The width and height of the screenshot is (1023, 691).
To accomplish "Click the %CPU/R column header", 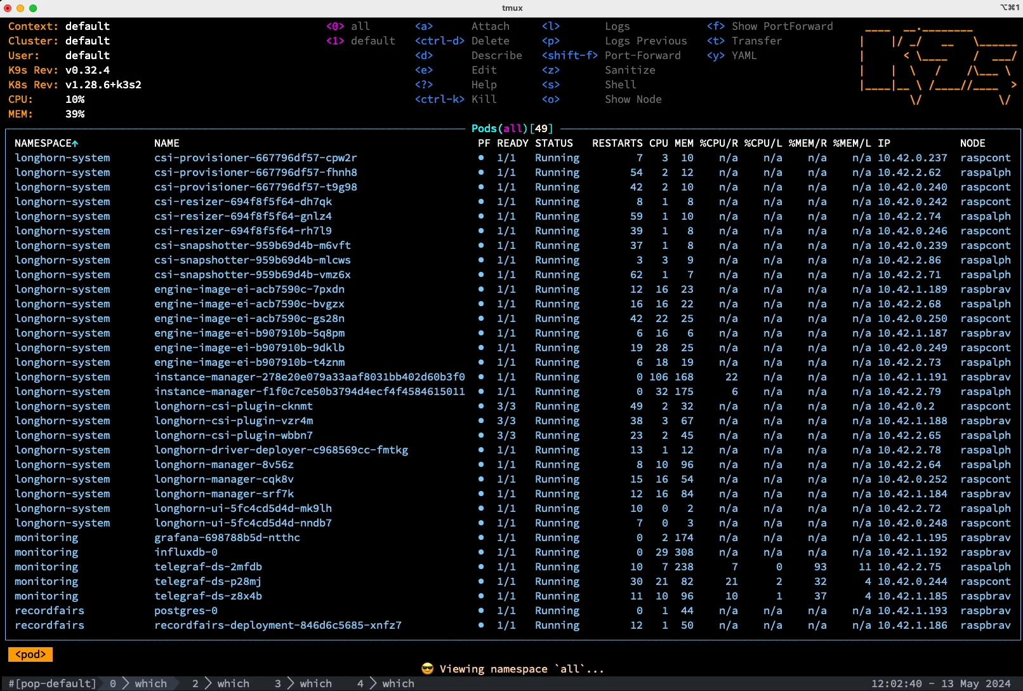I will [719, 144].
